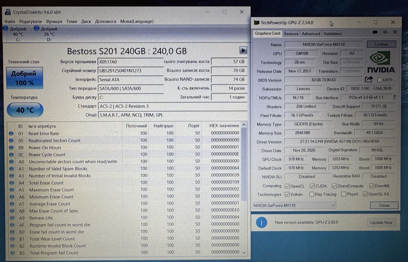Click the status dot of Power-On Hours
The height and width of the screenshot is (262, 408).
pyautogui.click(x=11, y=148)
